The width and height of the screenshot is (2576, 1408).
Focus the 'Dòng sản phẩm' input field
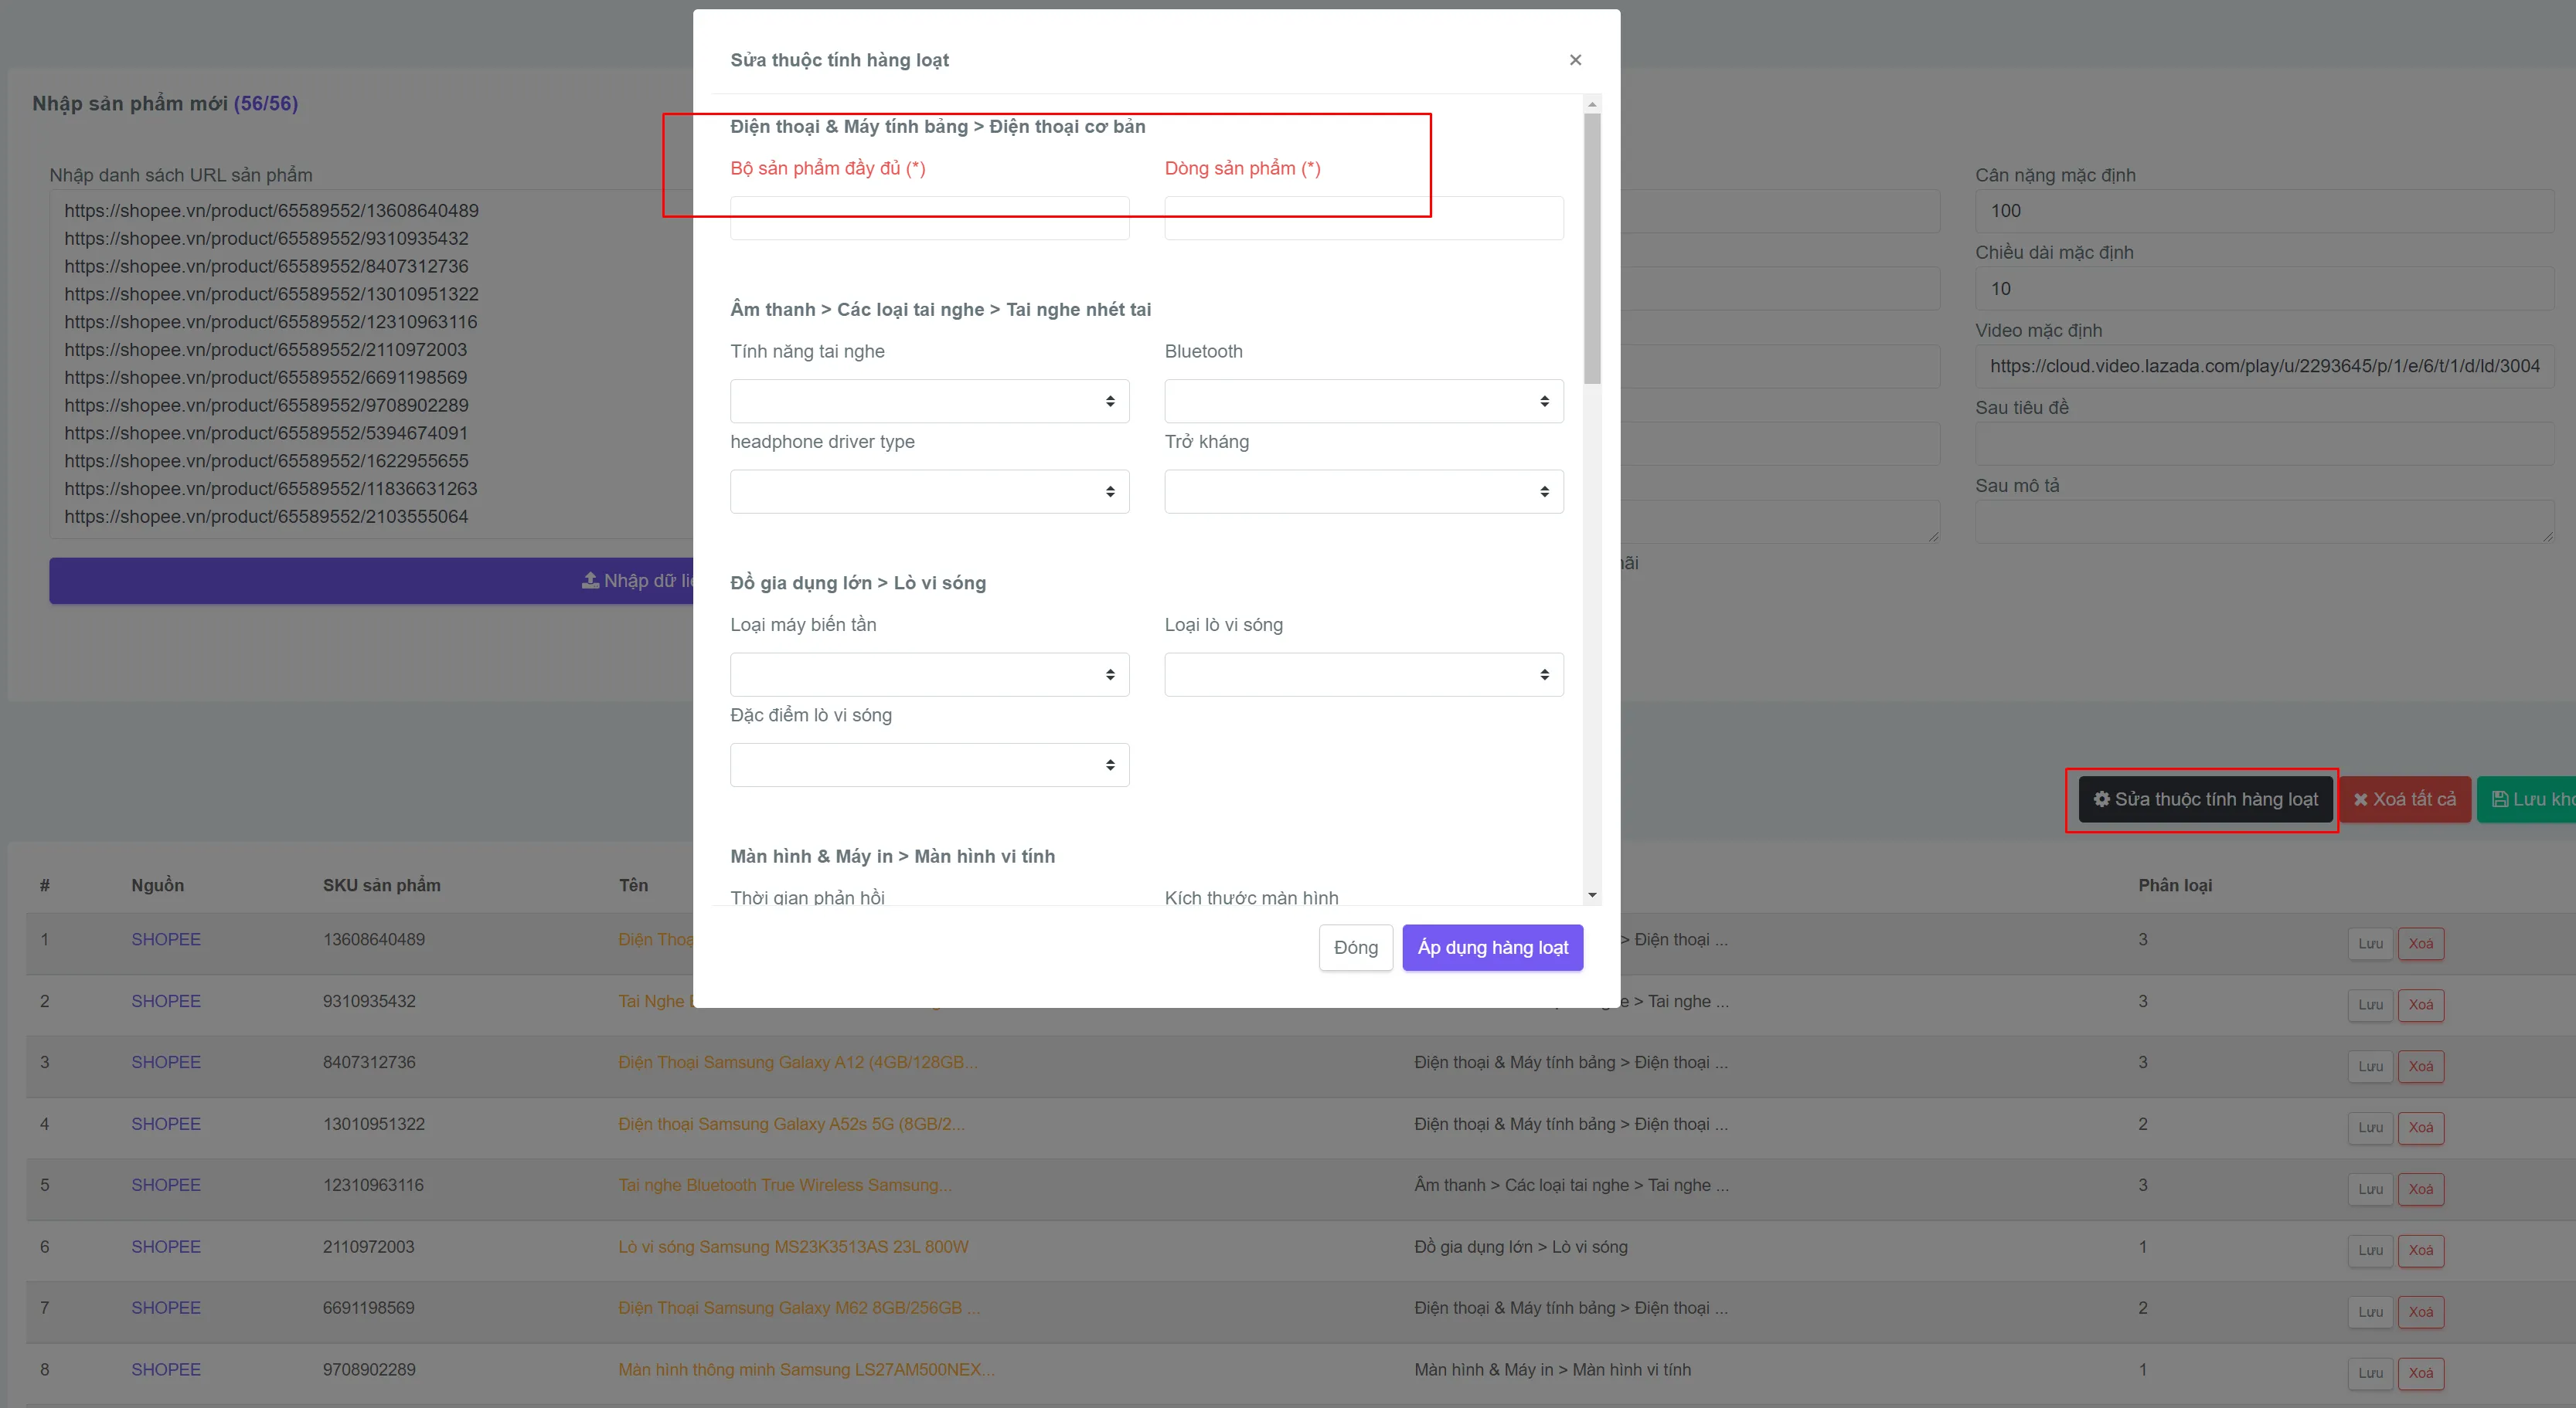pos(1363,218)
